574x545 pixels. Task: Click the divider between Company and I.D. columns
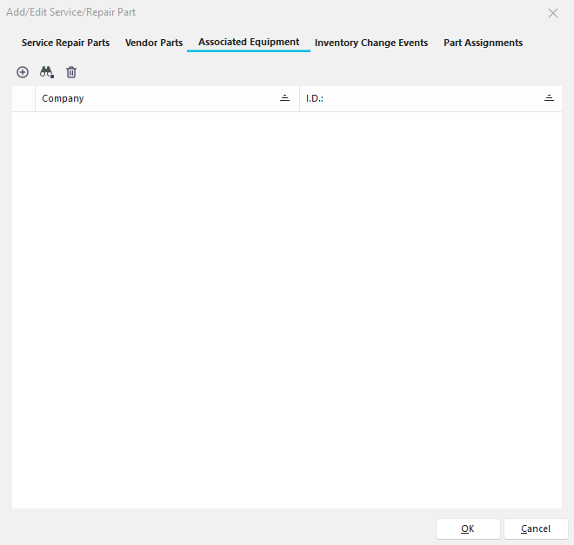click(299, 98)
